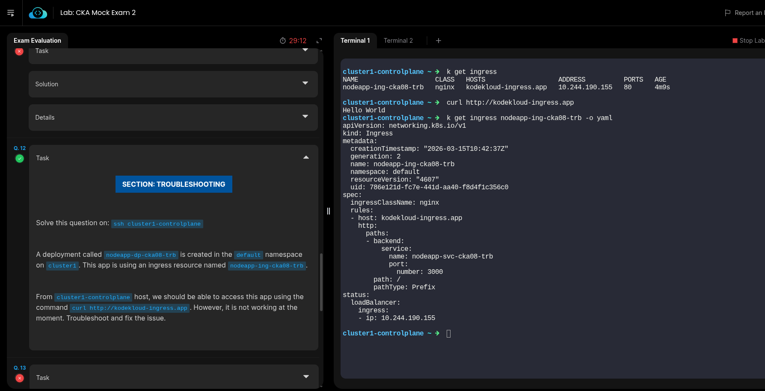Click the red failed icon on Q. 13

coord(20,378)
